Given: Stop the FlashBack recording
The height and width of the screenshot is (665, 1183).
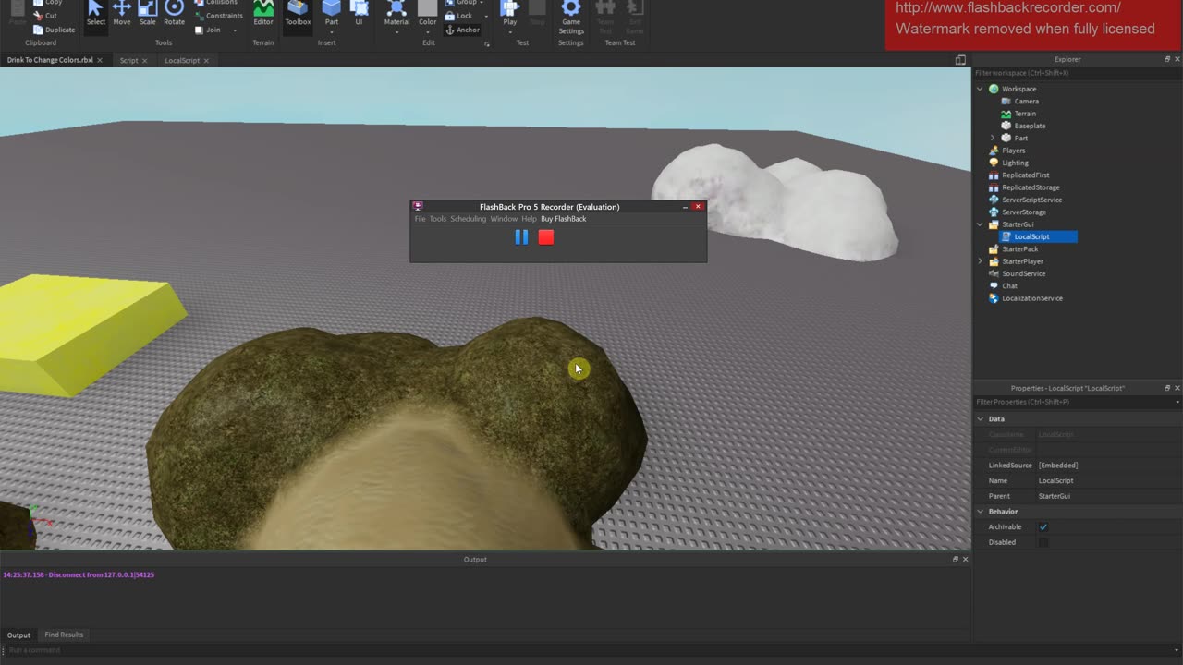Looking at the screenshot, I should click(x=546, y=237).
